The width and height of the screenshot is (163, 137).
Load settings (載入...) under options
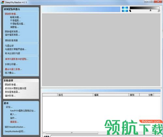pyautogui.click(x=13, y=114)
